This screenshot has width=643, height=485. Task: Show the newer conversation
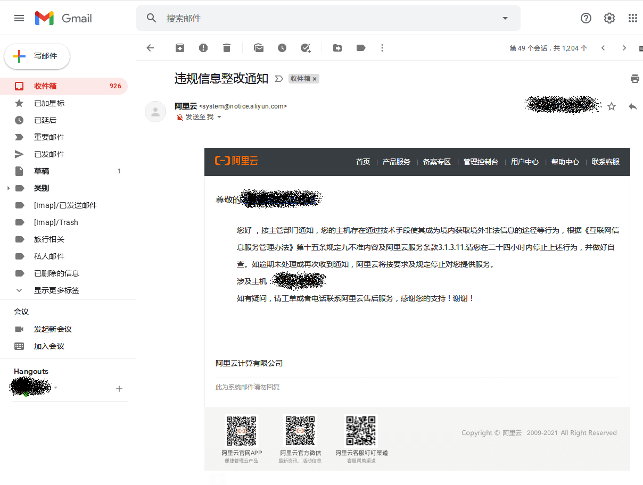point(603,48)
